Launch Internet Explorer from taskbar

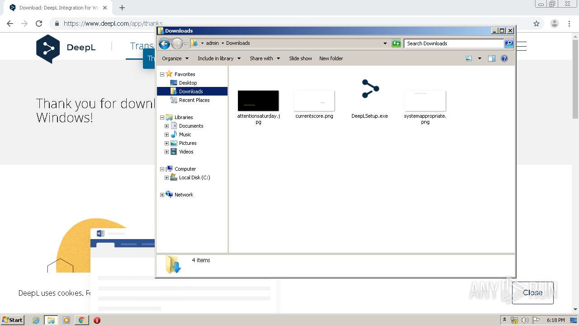36,320
